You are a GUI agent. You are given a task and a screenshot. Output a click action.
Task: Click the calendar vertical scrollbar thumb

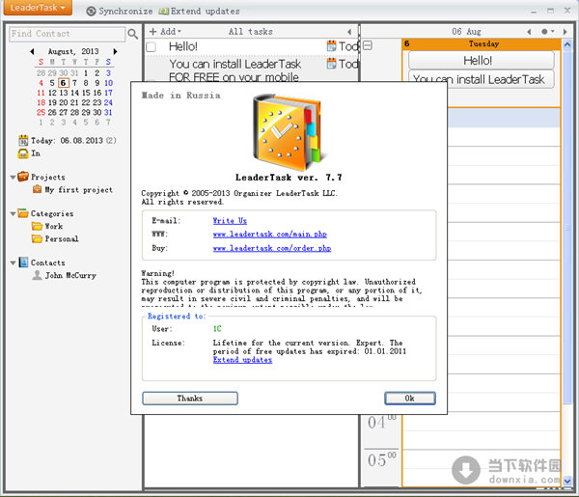pyautogui.click(x=567, y=227)
